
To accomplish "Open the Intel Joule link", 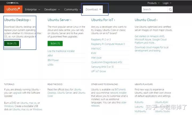I will [x=96, y=58].
